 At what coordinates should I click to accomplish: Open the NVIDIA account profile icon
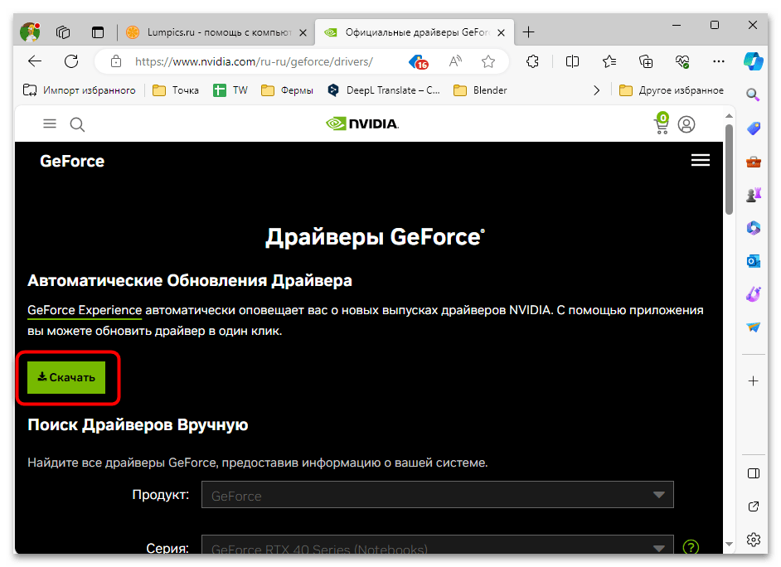click(686, 124)
